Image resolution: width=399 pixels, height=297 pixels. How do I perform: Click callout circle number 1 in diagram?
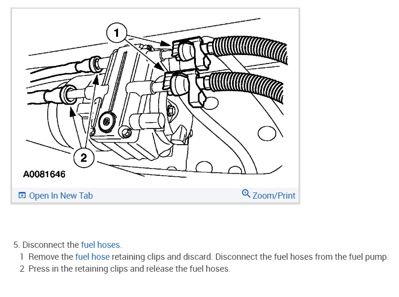pyautogui.click(x=117, y=32)
